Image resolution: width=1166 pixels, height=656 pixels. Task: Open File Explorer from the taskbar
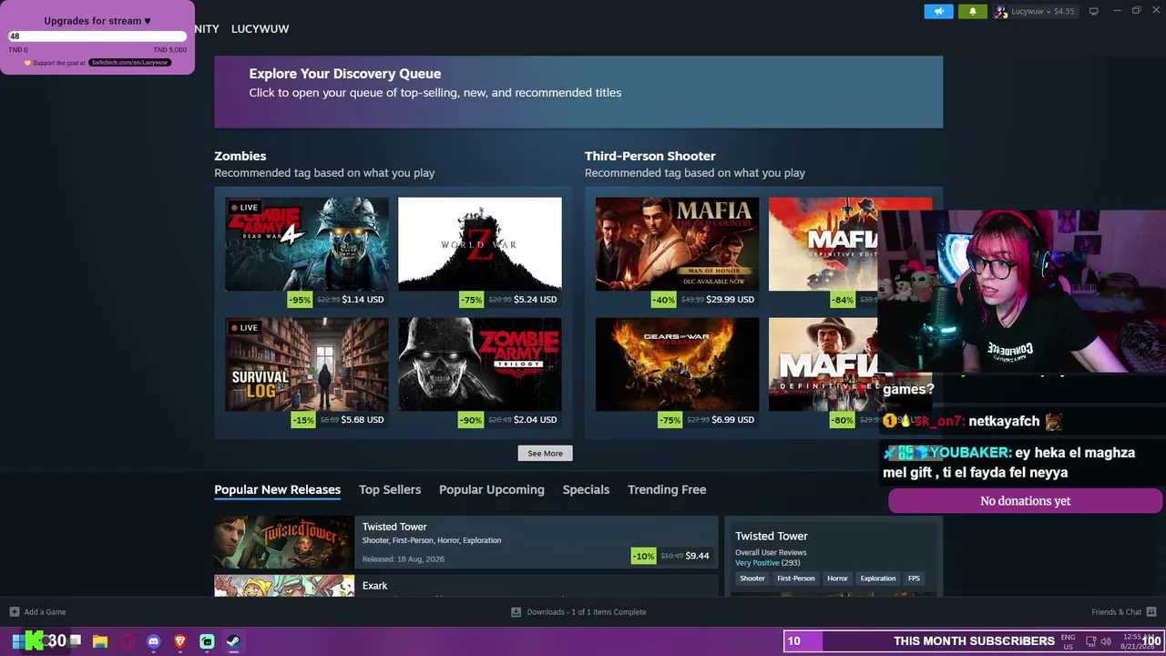pyautogui.click(x=100, y=641)
